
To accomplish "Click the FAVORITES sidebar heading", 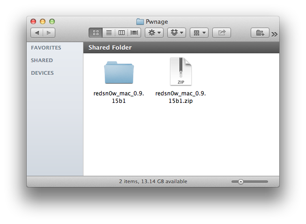I will tap(46, 48).
